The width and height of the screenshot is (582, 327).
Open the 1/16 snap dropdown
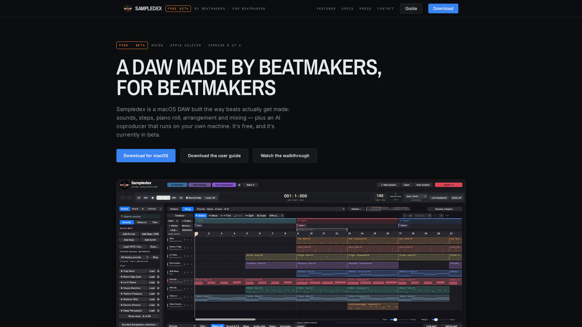point(276,216)
